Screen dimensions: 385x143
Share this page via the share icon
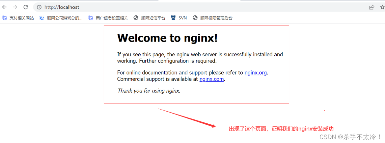(x=372, y=7)
